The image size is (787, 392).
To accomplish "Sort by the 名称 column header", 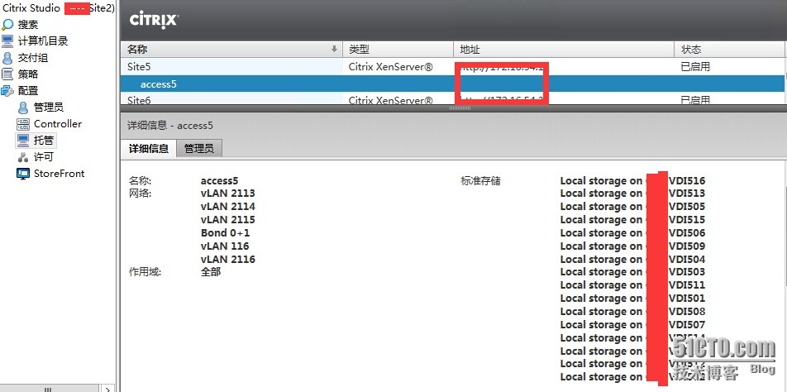I will tap(231, 49).
